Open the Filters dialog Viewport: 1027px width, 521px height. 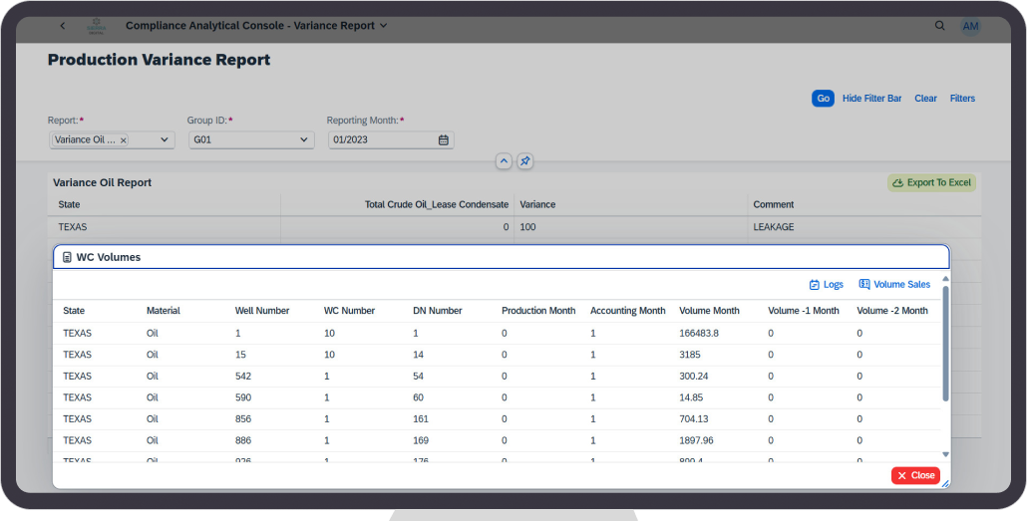(x=962, y=99)
